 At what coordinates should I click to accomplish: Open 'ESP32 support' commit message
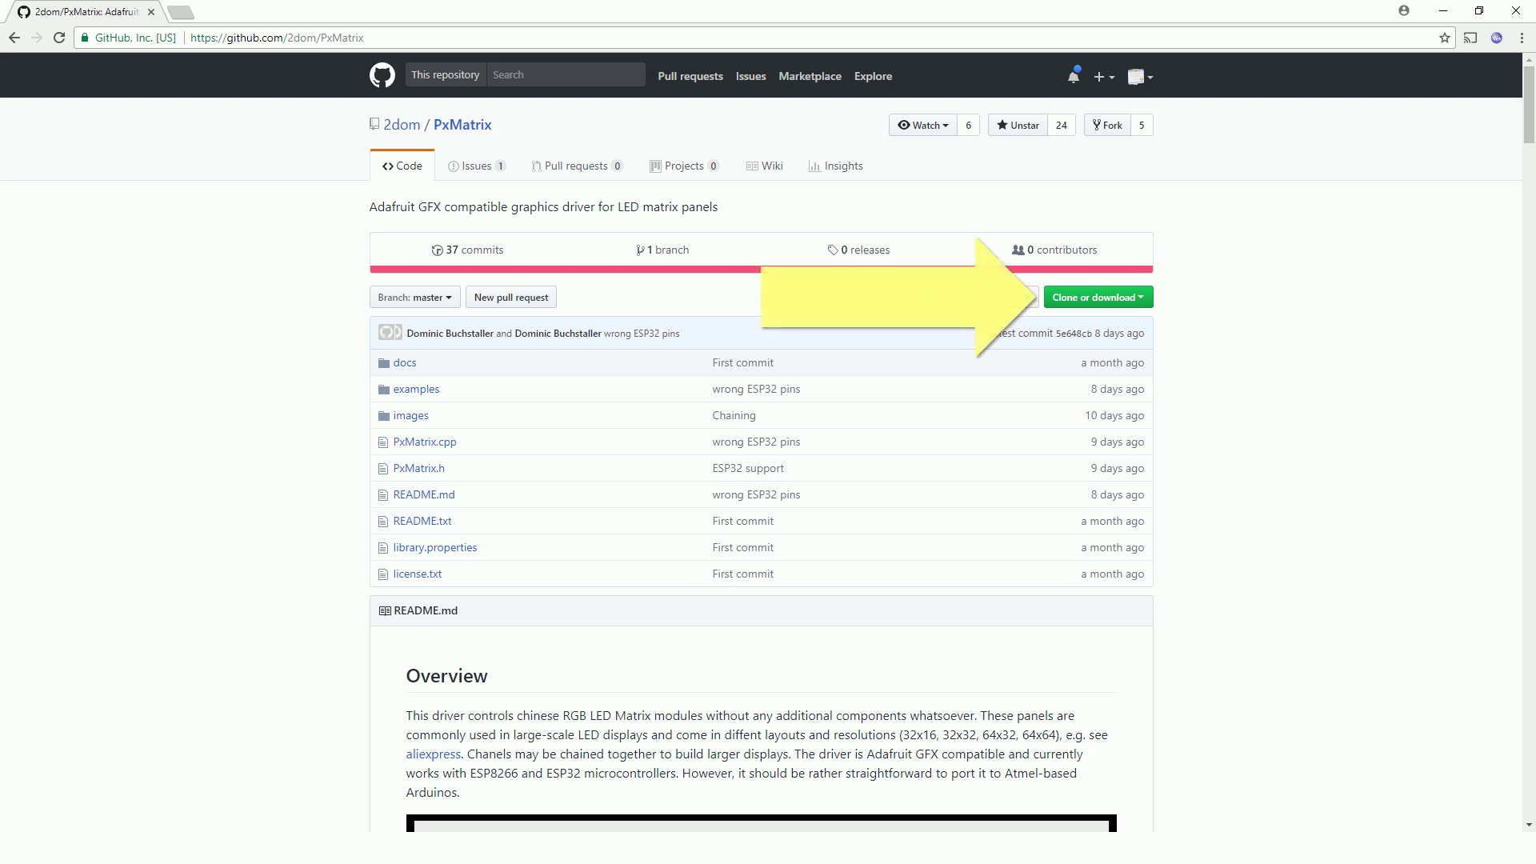[748, 469]
